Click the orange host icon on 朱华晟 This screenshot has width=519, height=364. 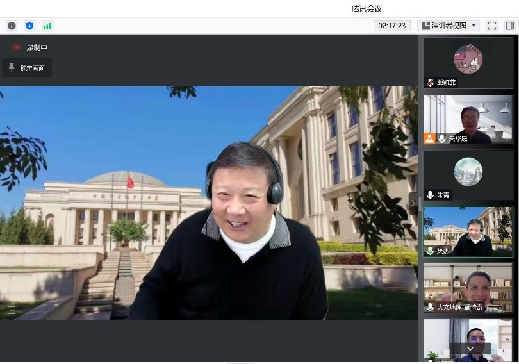coord(429,138)
